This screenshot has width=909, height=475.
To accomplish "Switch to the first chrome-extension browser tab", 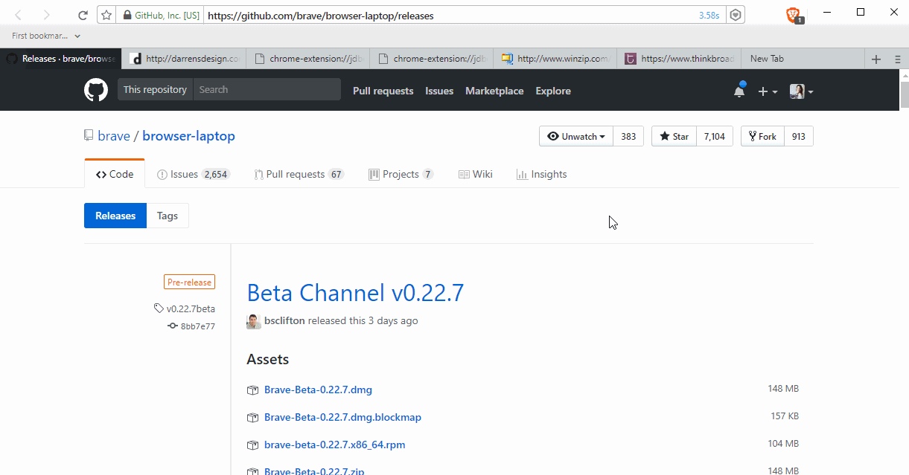I will coord(308,59).
